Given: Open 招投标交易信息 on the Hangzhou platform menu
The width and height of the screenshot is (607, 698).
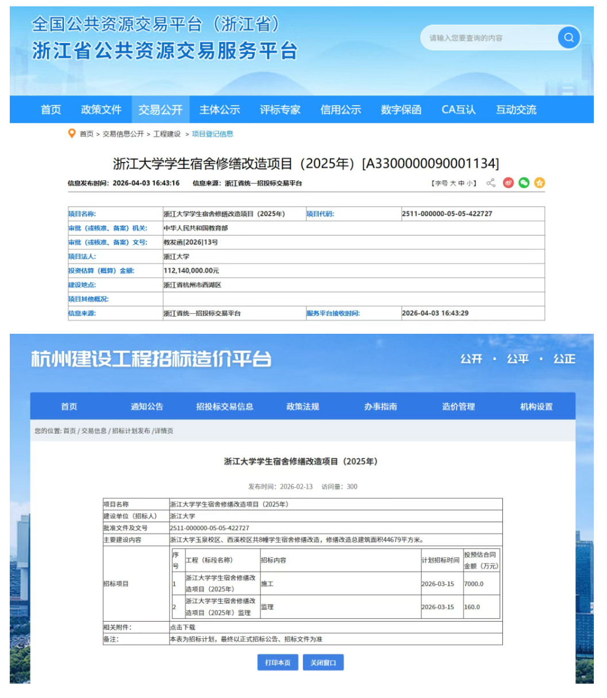Looking at the screenshot, I should coord(225,406).
